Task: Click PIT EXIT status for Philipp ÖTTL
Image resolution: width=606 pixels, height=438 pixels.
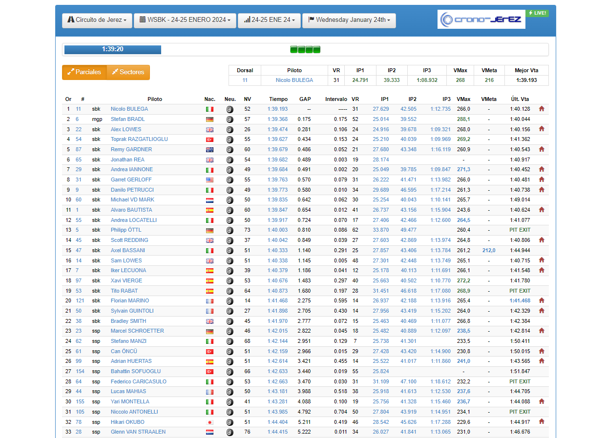Action: tap(520, 230)
